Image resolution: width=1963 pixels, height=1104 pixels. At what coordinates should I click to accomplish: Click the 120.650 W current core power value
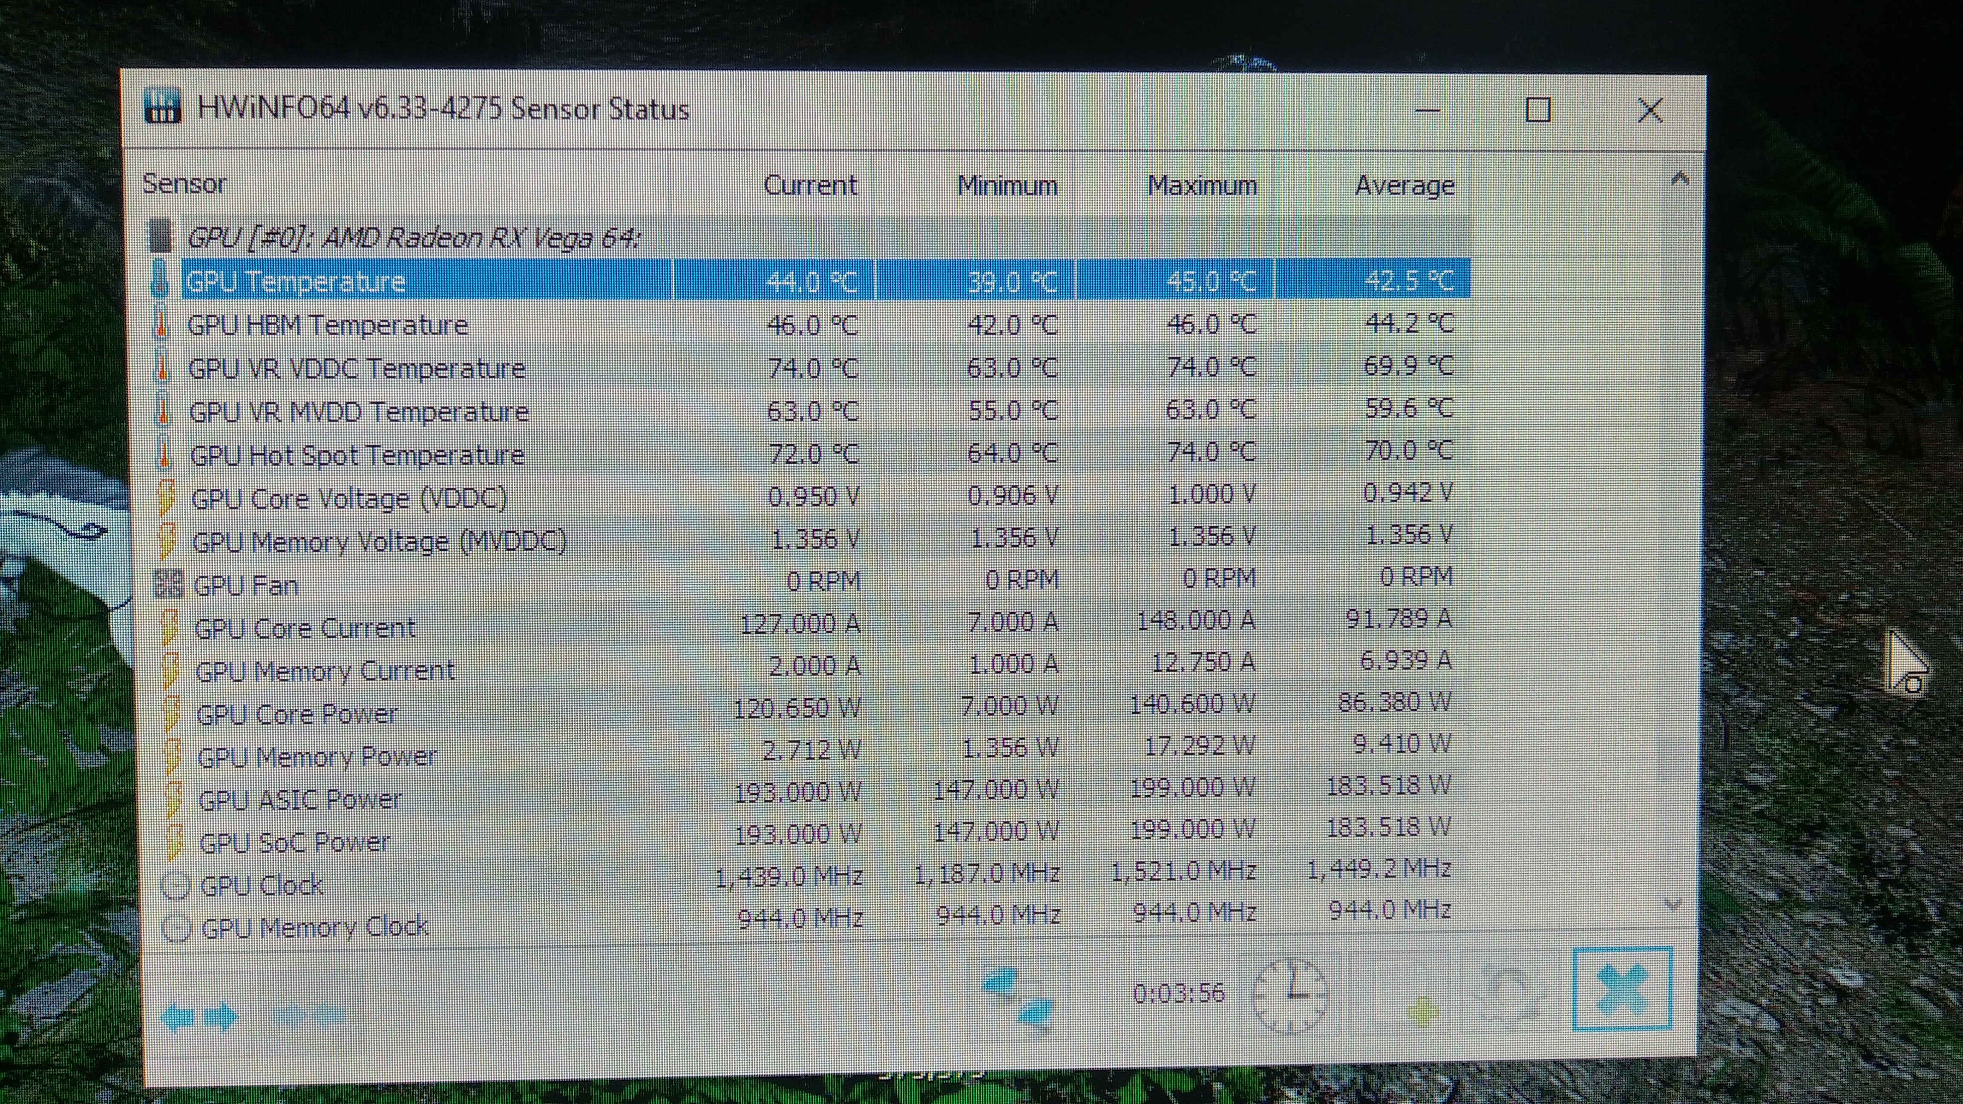[x=797, y=709]
